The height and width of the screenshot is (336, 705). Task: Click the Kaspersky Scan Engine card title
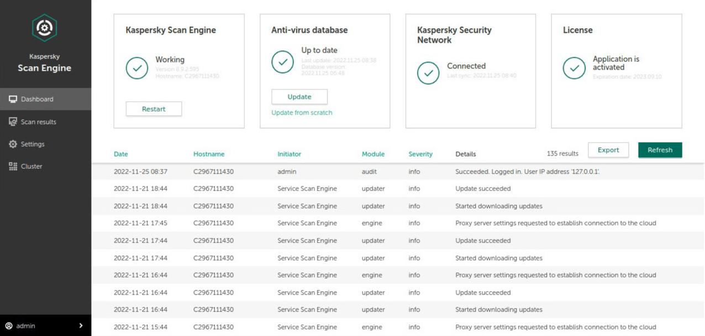(x=171, y=30)
